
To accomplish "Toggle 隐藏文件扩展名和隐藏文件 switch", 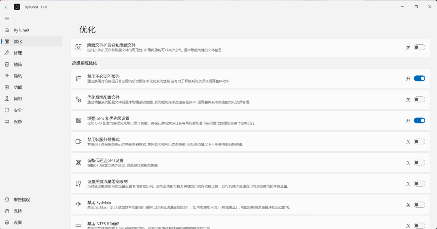I will point(419,48).
